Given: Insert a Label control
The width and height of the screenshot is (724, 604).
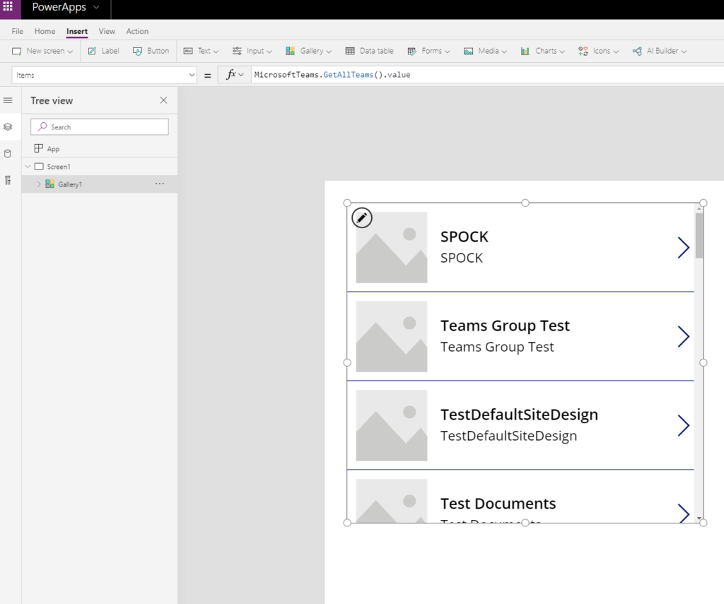Looking at the screenshot, I should point(103,52).
